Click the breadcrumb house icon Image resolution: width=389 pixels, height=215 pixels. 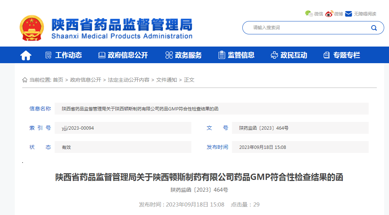pyautogui.click(x=25, y=80)
